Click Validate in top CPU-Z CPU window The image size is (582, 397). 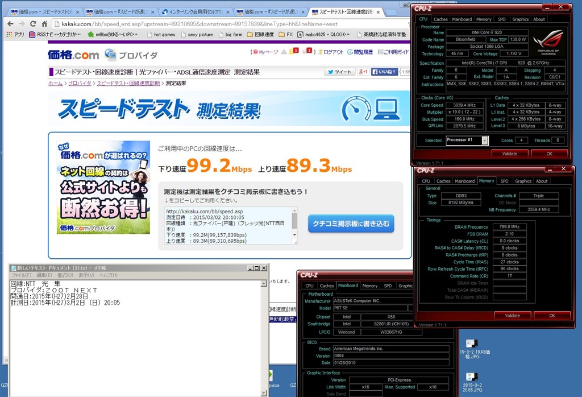click(x=510, y=154)
